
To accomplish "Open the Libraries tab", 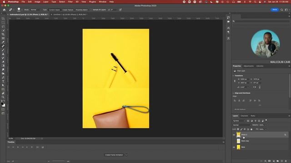I will (260, 66).
